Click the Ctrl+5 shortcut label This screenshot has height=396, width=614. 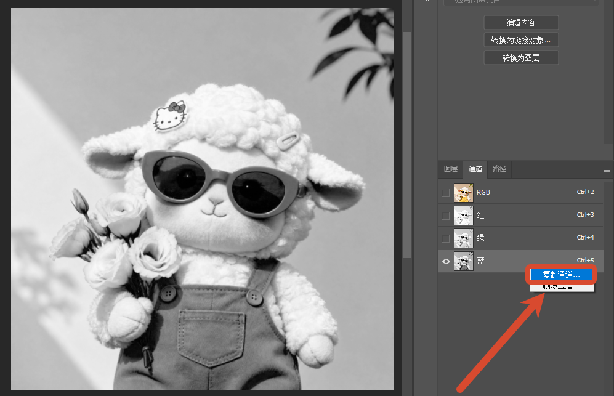[x=585, y=260]
